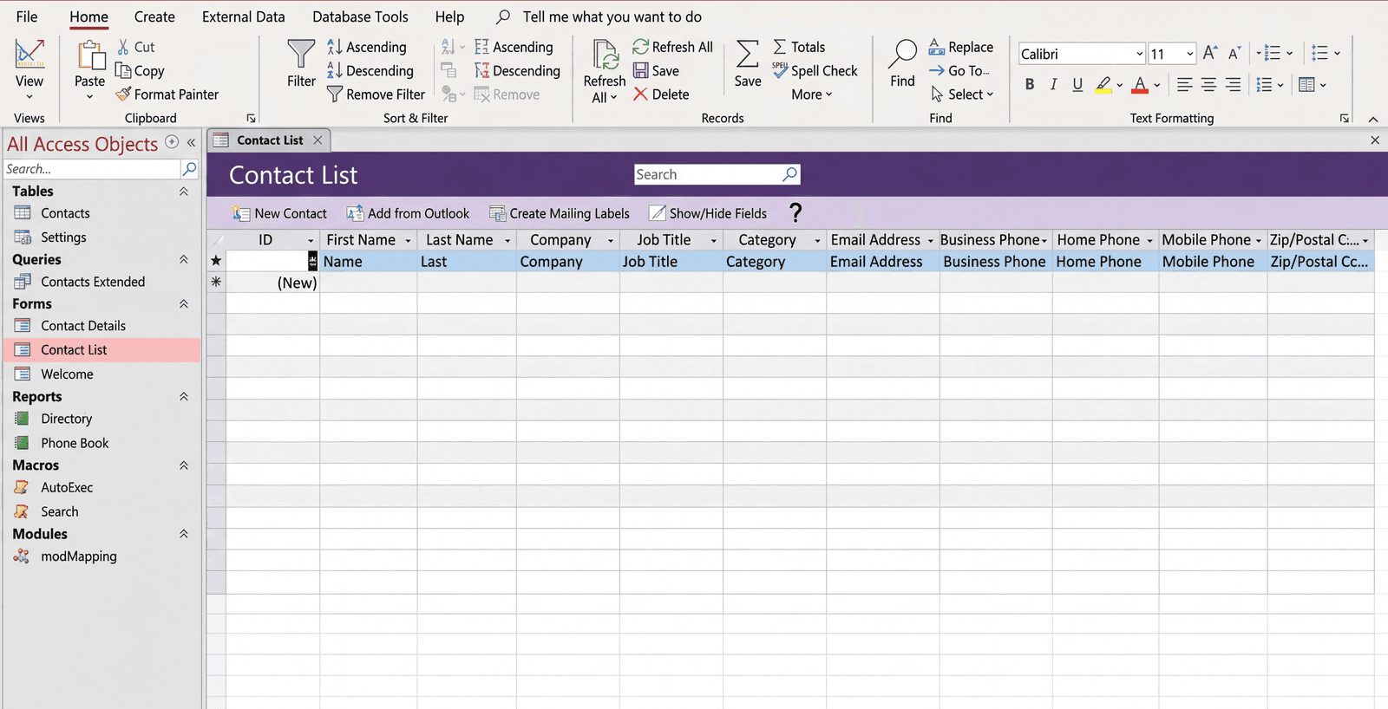Click Go To arrow

(937, 70)
